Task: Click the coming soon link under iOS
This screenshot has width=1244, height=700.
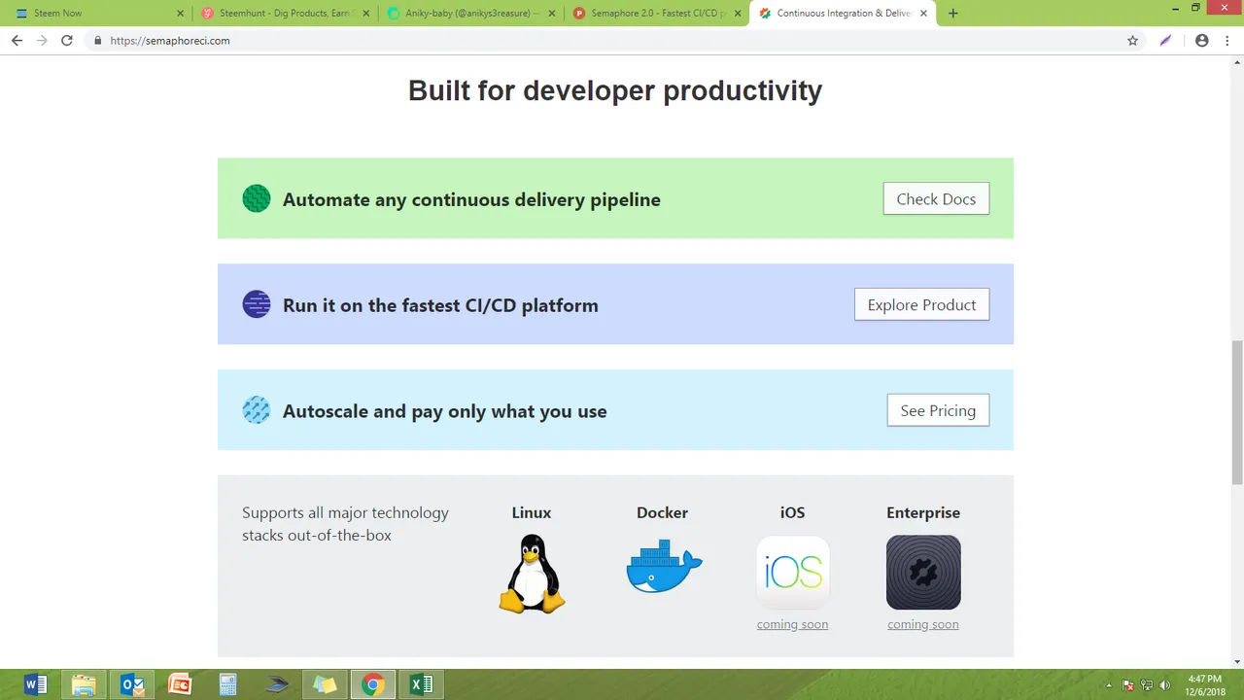Action: (x=793, y=624)
